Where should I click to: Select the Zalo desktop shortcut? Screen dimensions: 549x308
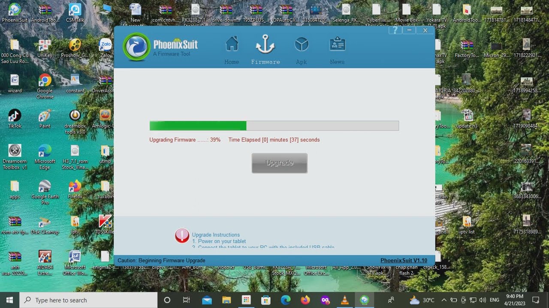click(105, 48)
